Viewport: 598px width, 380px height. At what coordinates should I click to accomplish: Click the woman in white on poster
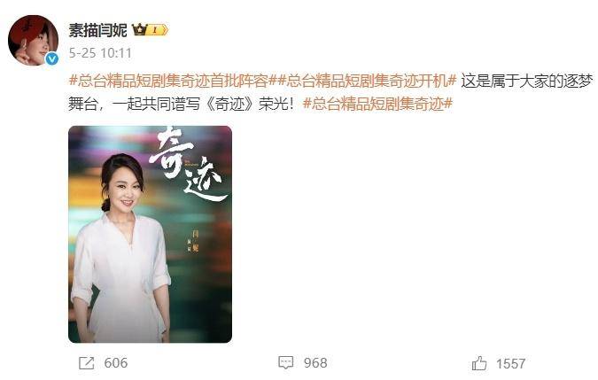click(x=122, y=248)
